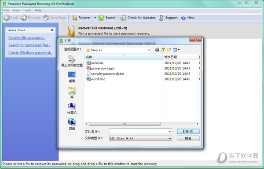Open recent places shortcut in dialog sidebar

[72, 61]
